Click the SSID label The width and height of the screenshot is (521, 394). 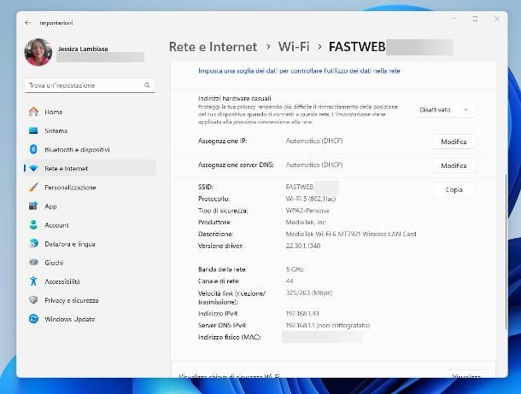coord(205,187)
